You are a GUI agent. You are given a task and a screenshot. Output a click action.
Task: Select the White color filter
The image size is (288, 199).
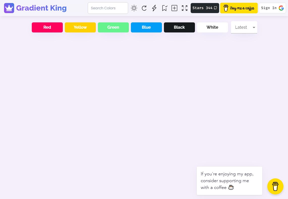tap(213, 27)
